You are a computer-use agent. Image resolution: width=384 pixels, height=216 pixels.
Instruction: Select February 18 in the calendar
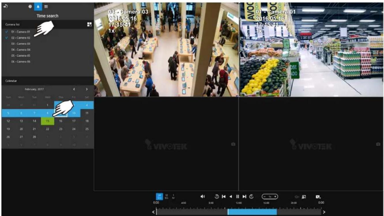[87, 121]
